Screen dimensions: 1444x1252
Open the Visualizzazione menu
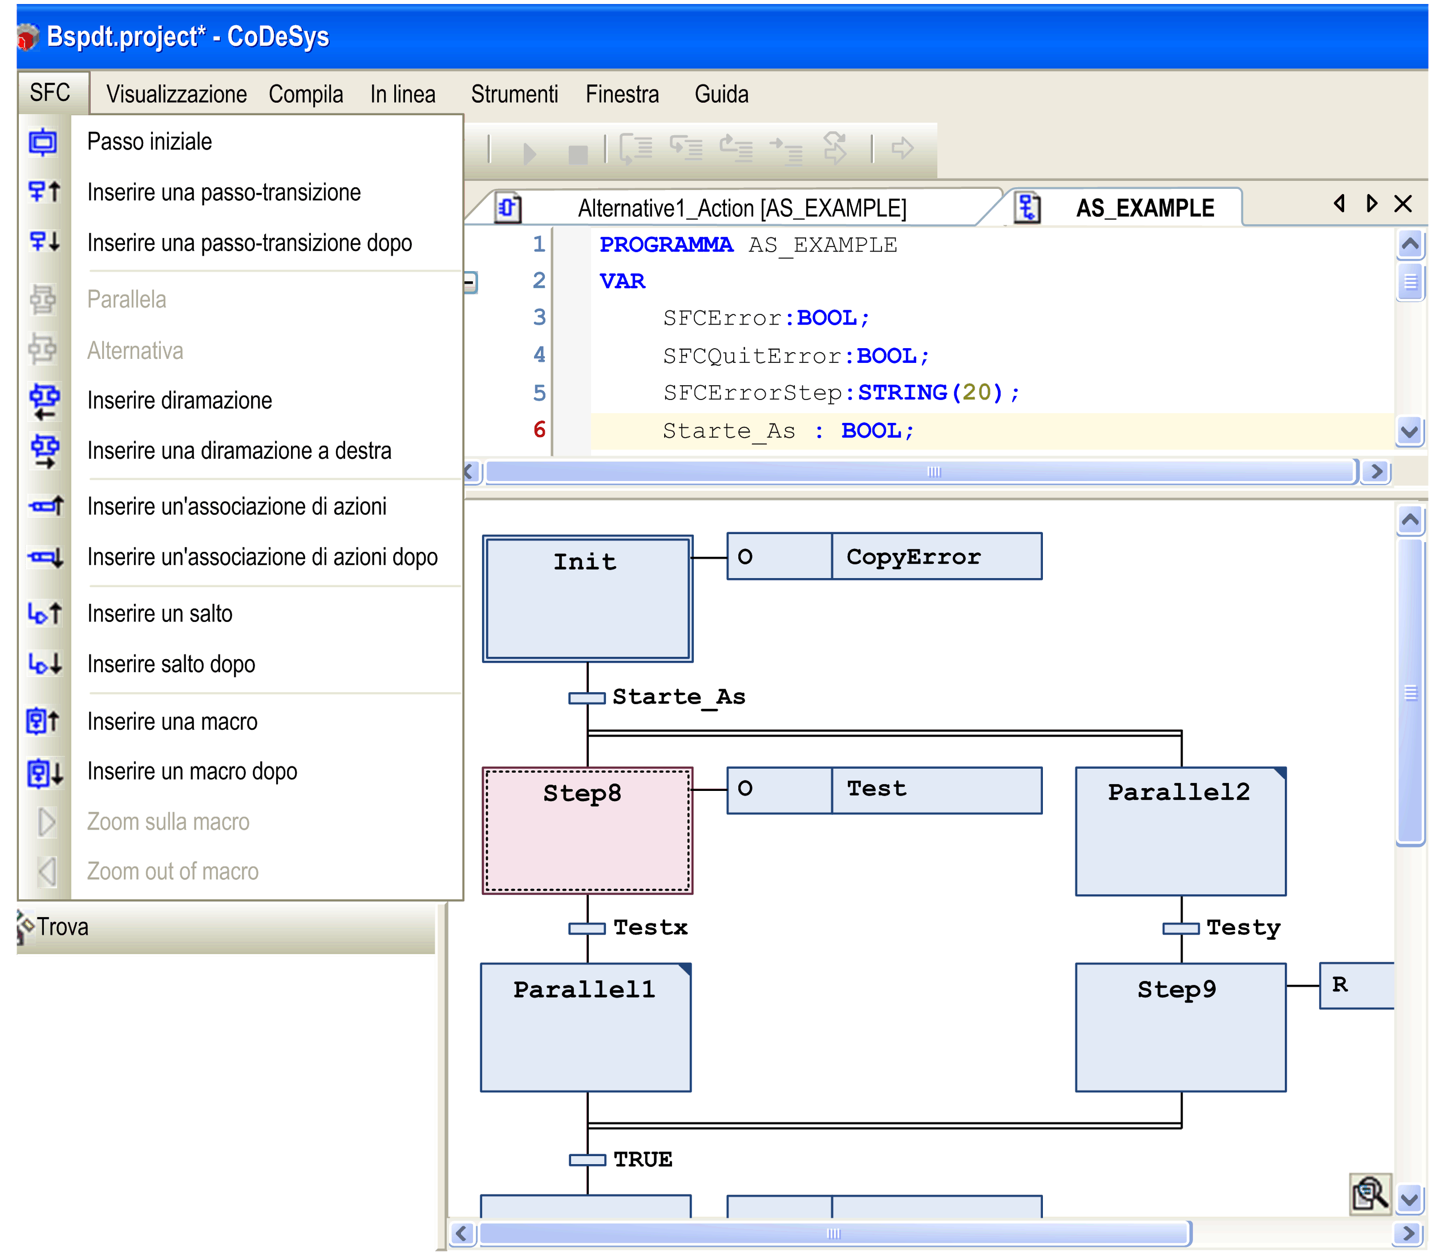(176, 94)
